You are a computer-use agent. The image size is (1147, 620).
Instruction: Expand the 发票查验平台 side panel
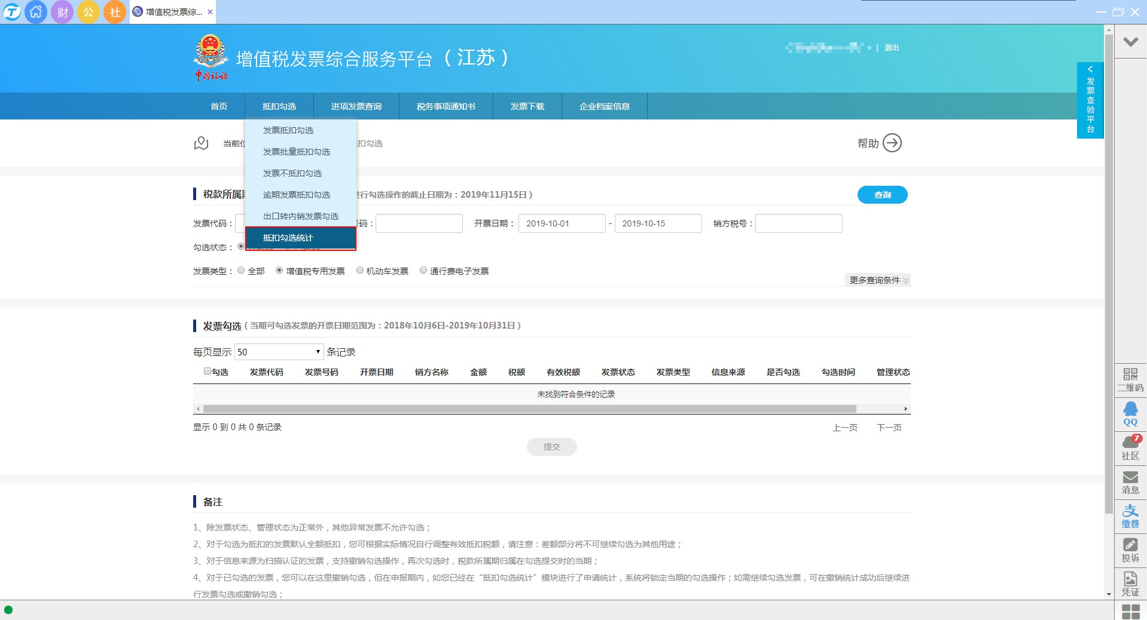pyautogui.click(x=1090, y=100)
